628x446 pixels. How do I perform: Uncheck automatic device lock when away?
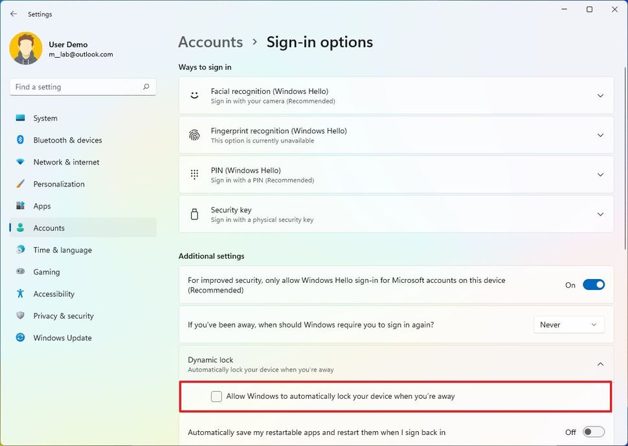pos(216,396)
